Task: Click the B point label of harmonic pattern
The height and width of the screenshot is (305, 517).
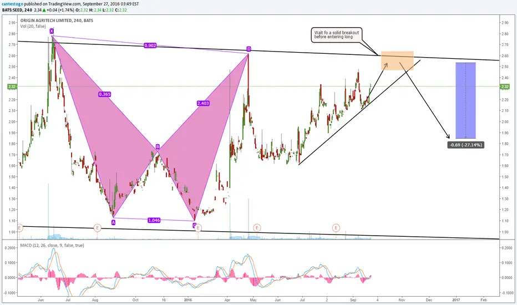Action: 158,147
